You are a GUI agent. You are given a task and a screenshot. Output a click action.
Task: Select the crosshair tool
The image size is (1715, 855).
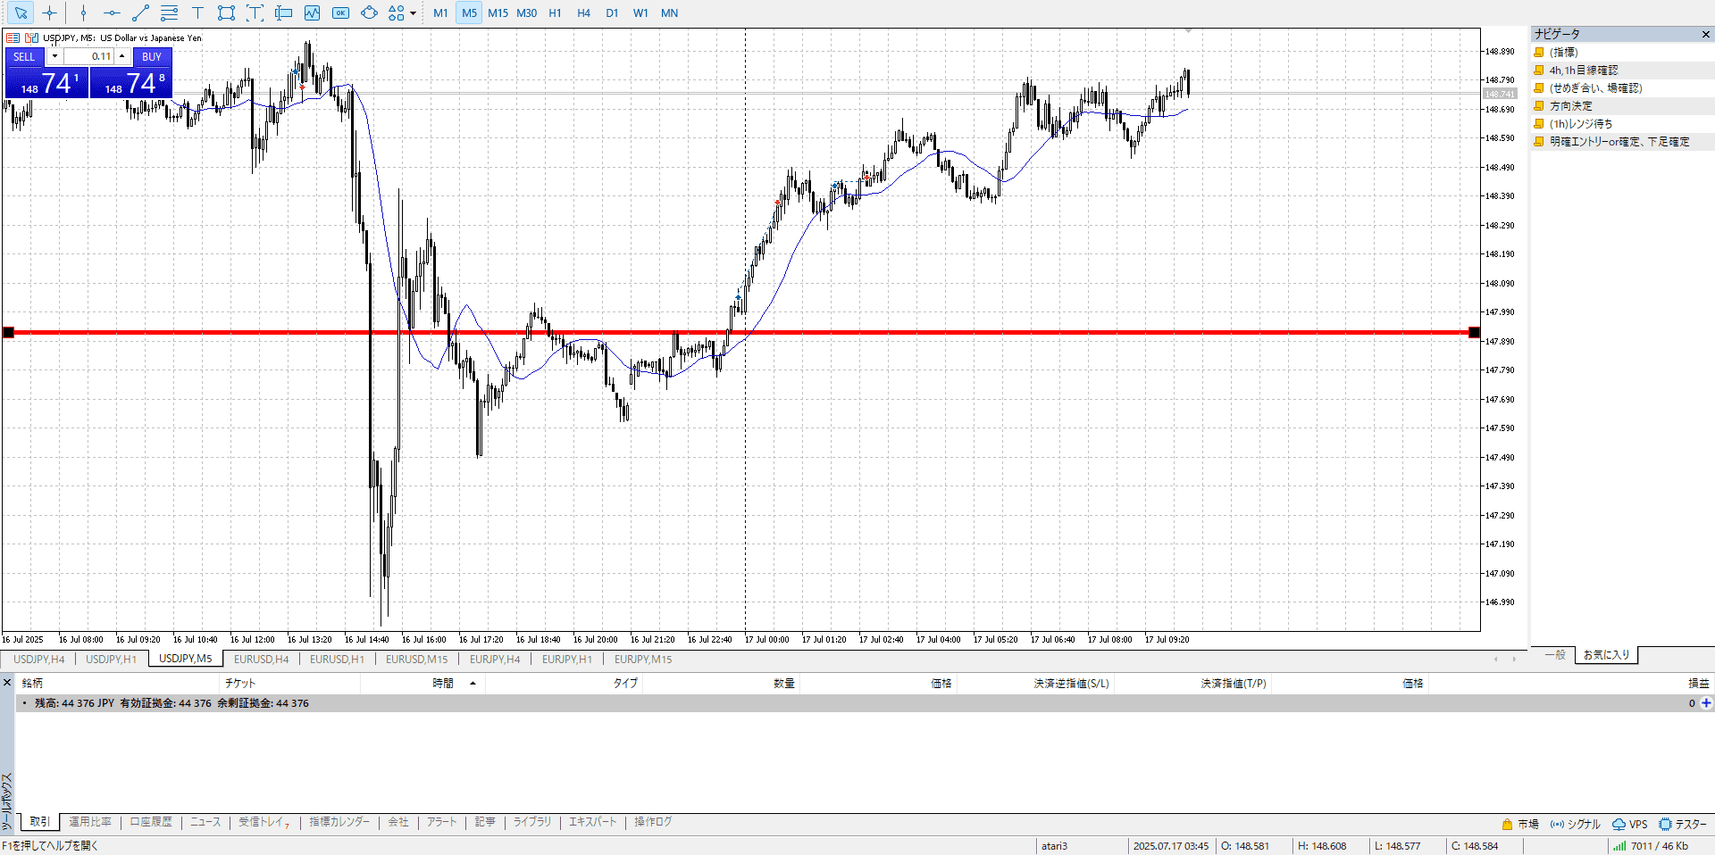point(49,13)
